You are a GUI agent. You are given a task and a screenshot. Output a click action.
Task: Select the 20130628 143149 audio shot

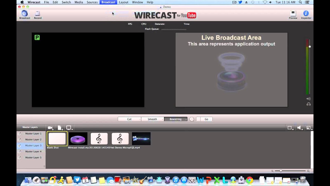[99, 139]
